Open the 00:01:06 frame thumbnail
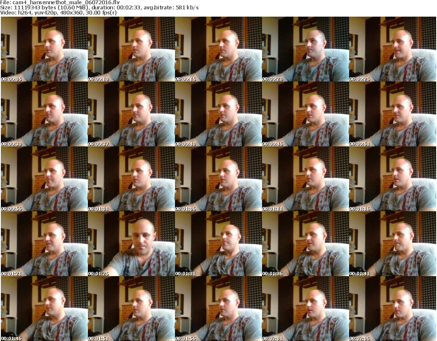Viewport: 437px width, 341px height. [x=218, y=179]
